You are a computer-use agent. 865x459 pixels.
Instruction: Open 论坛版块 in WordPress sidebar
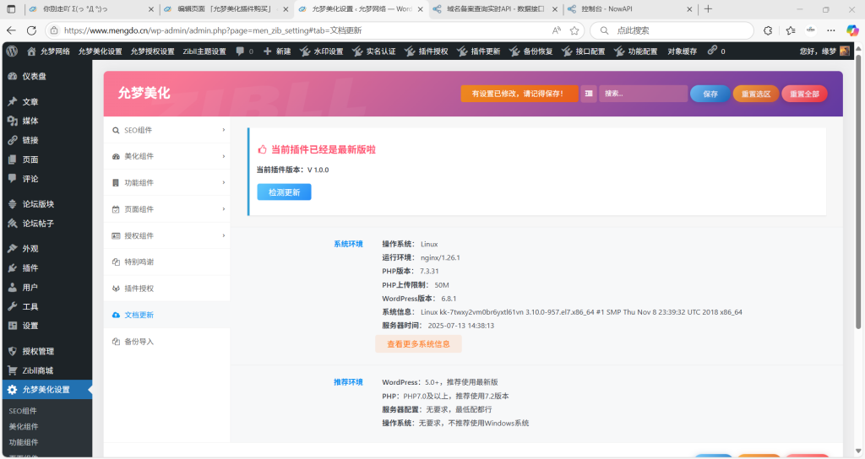(x=46, y=204)
